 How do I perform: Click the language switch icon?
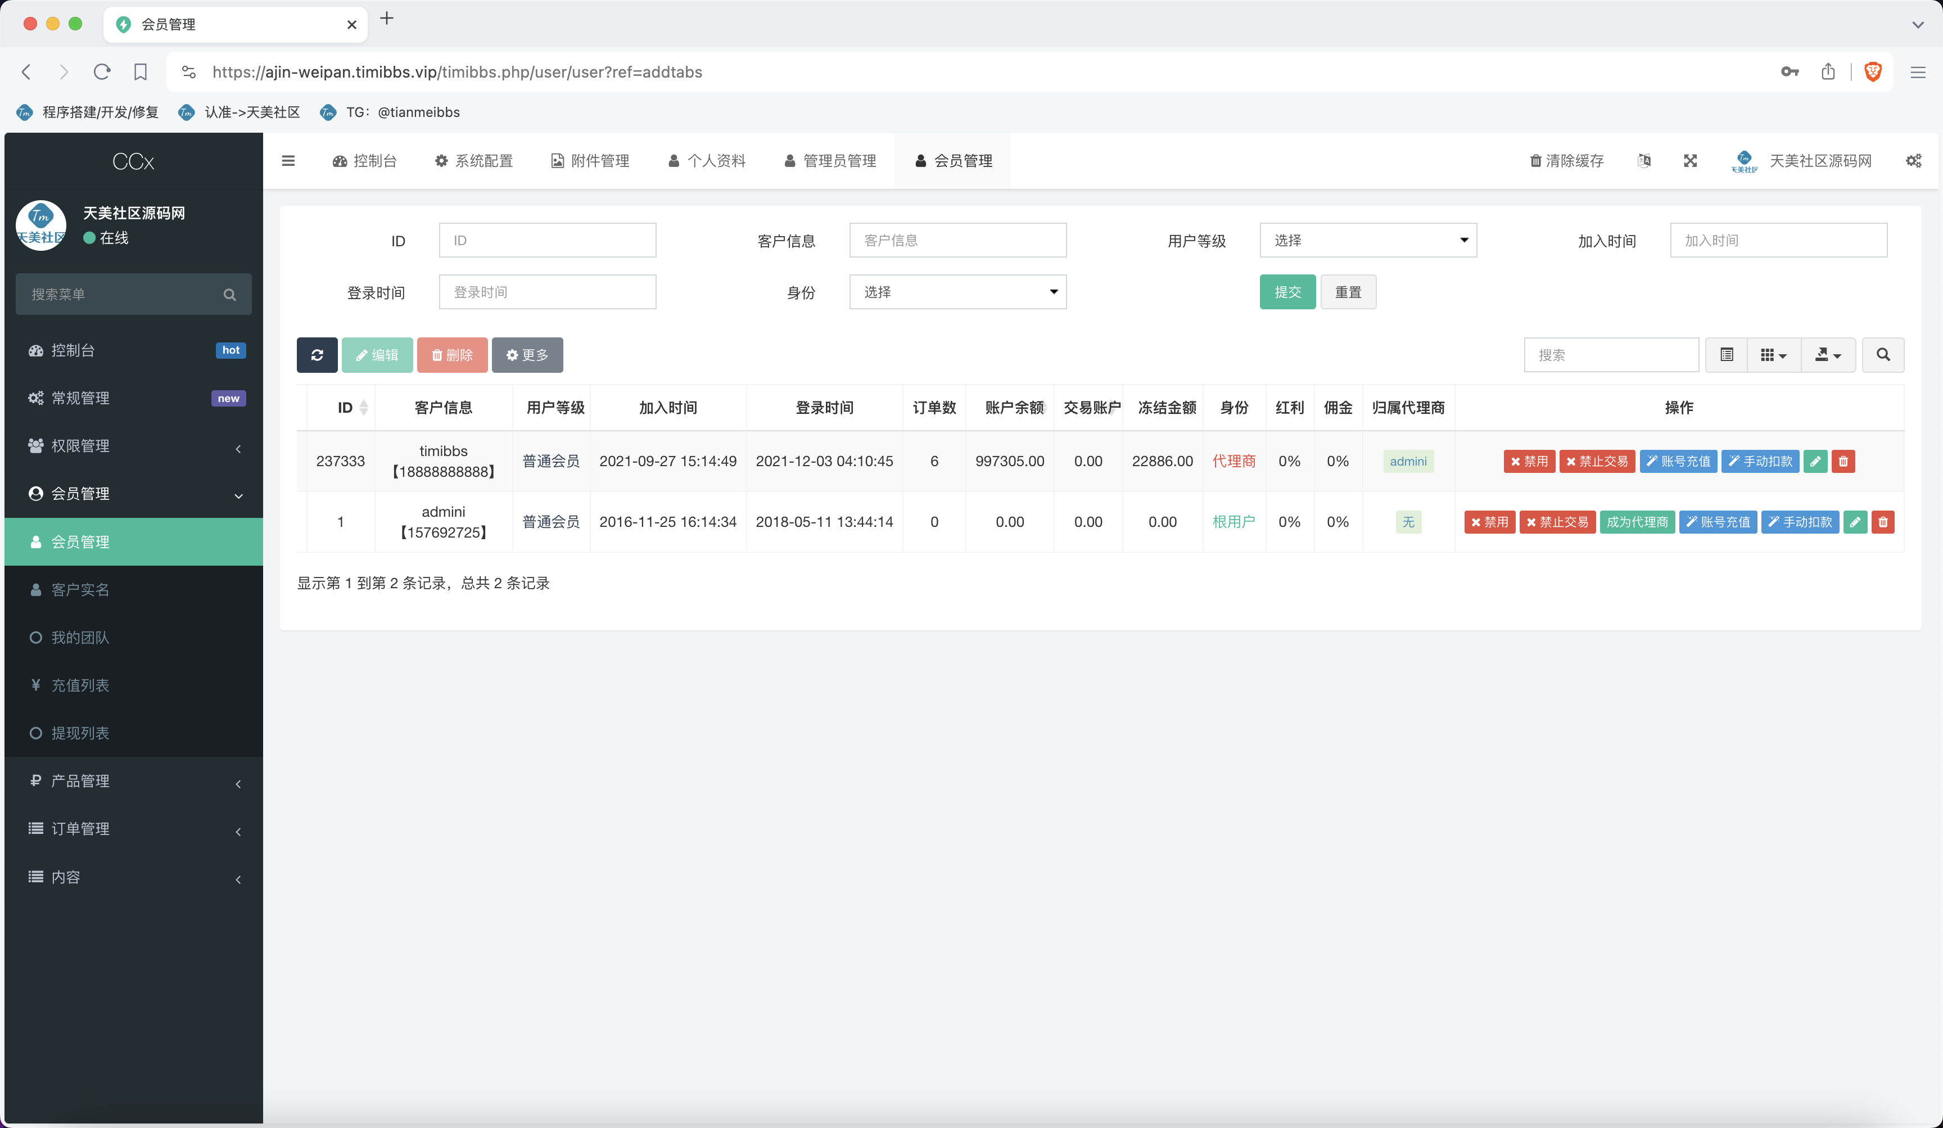(1644, 160)
